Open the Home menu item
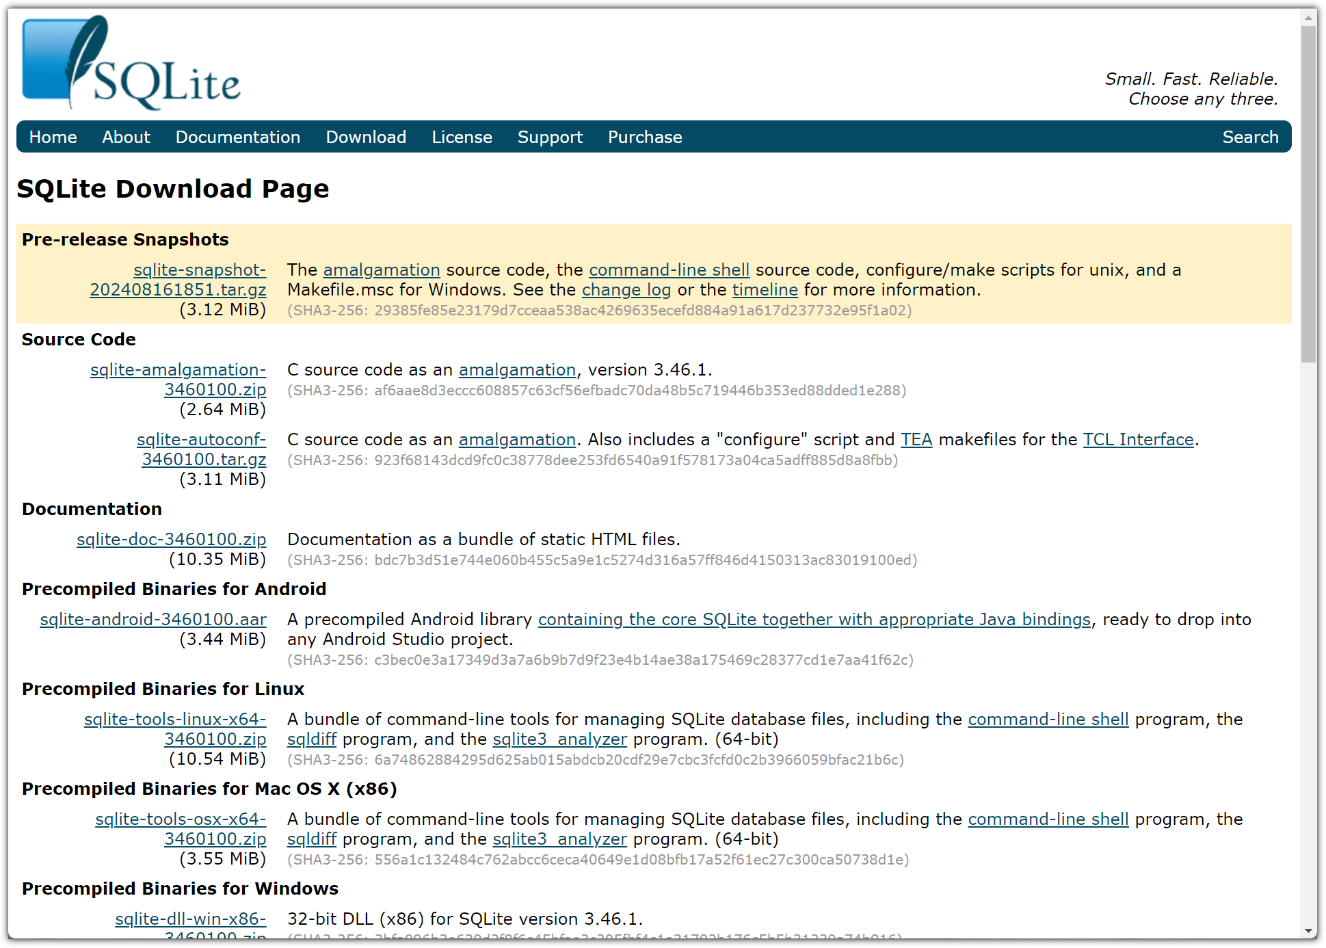The image size is (1326, 948). click(x=53, y=137)
